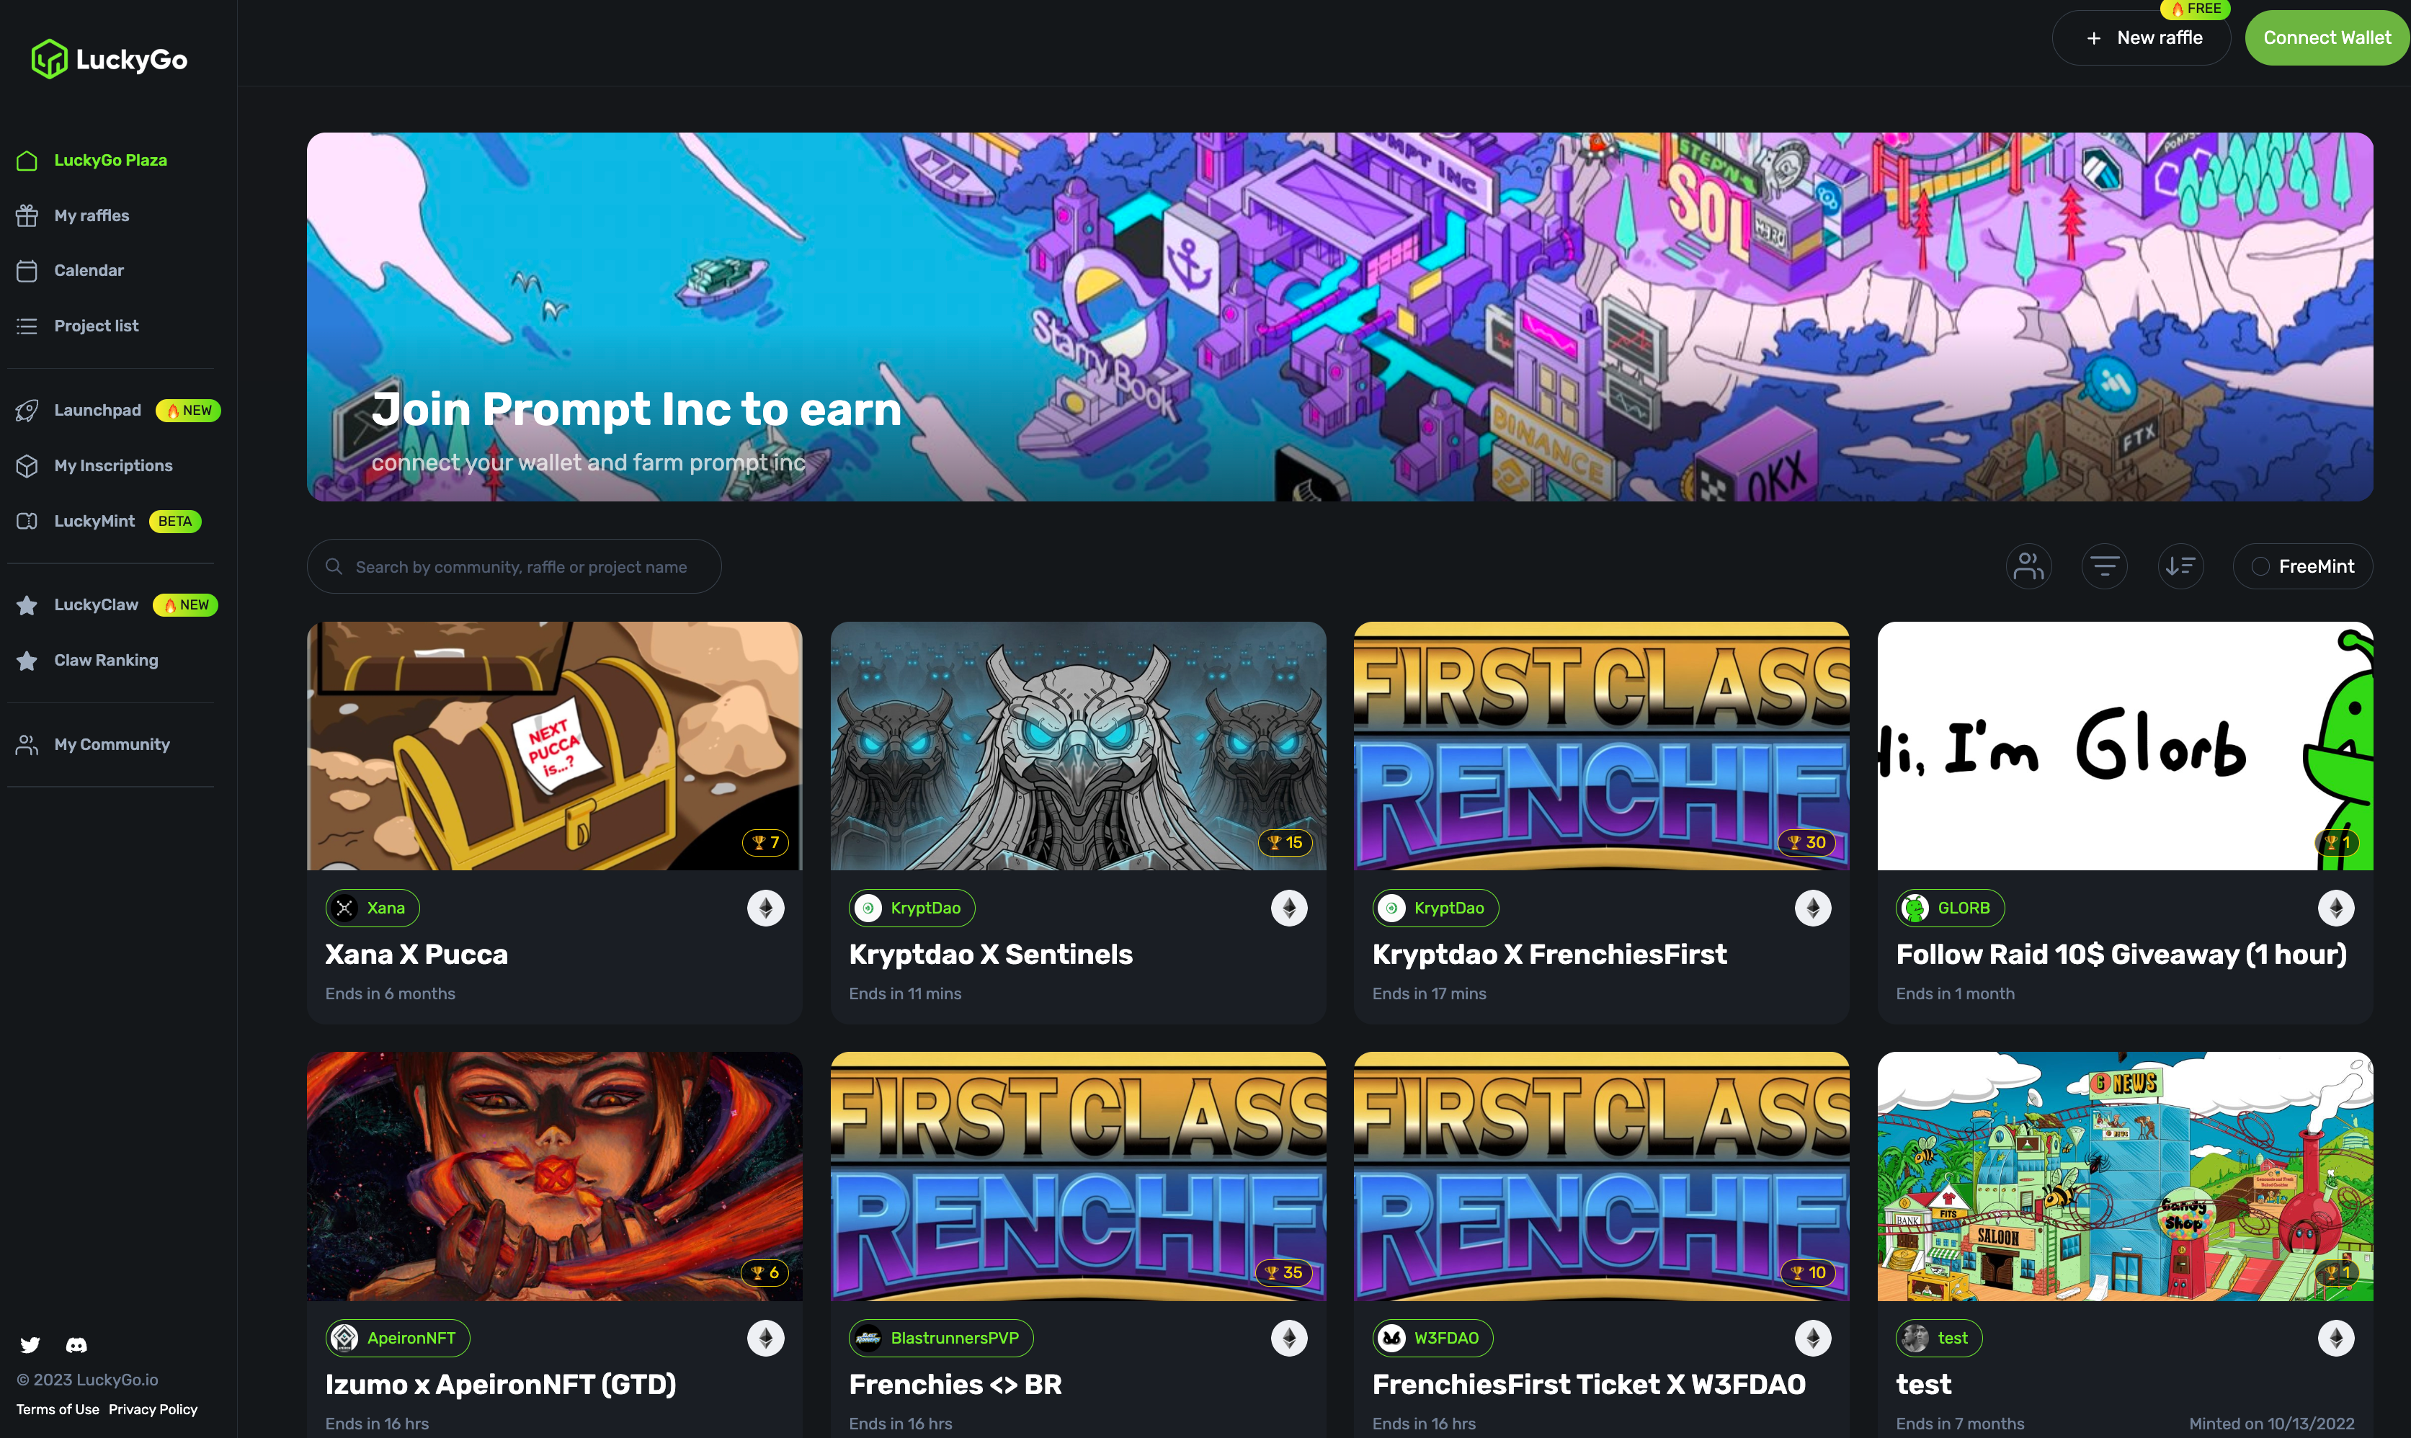The image size is (2411, 1438).
Task: Open My Community
Action: pos(112,744)
